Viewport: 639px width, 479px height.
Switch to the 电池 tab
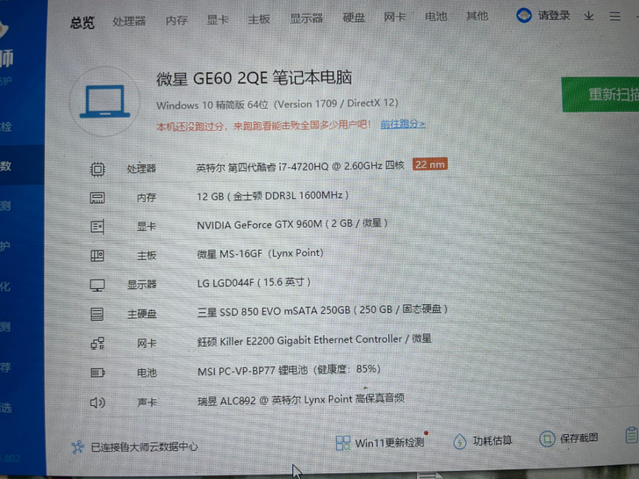436,17
